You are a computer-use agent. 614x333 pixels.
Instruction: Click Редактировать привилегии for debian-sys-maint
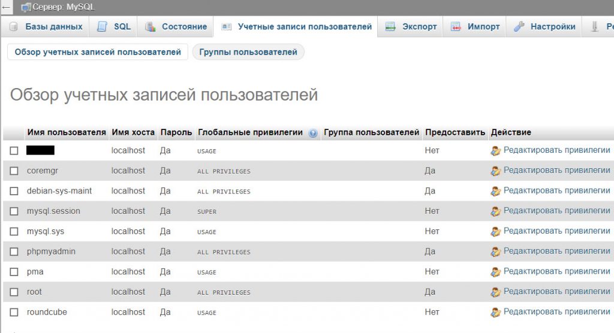pos(556,190)
